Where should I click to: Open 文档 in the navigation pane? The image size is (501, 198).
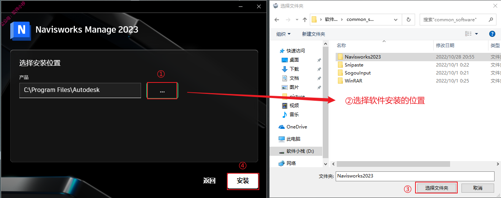[294, 78]
